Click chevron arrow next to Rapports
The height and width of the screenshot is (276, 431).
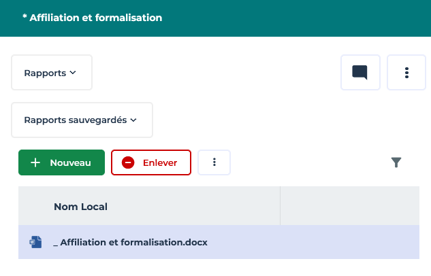(73, 73)
